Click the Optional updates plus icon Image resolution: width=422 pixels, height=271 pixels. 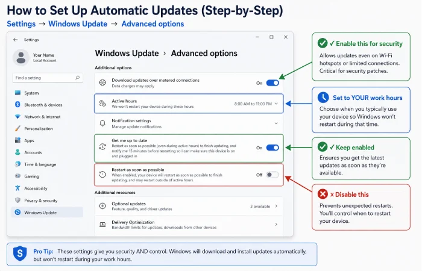click(102, 206)
